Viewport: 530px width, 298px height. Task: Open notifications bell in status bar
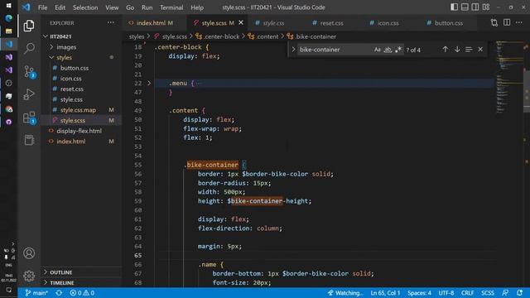[519, 292]
